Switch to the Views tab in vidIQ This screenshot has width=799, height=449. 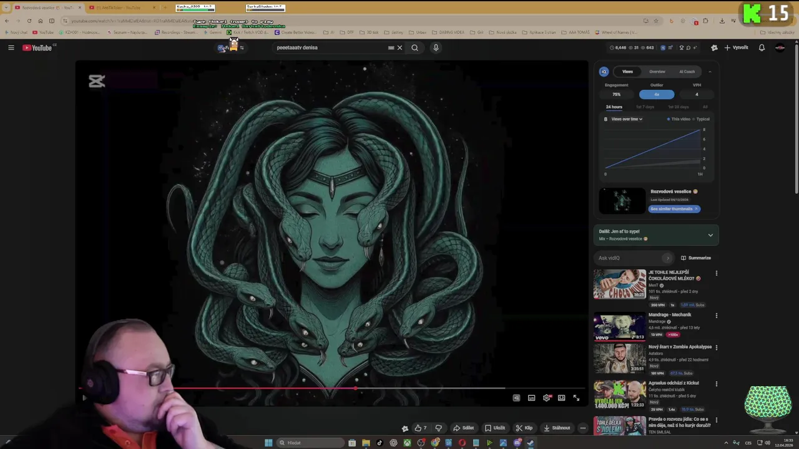(627, 72)
